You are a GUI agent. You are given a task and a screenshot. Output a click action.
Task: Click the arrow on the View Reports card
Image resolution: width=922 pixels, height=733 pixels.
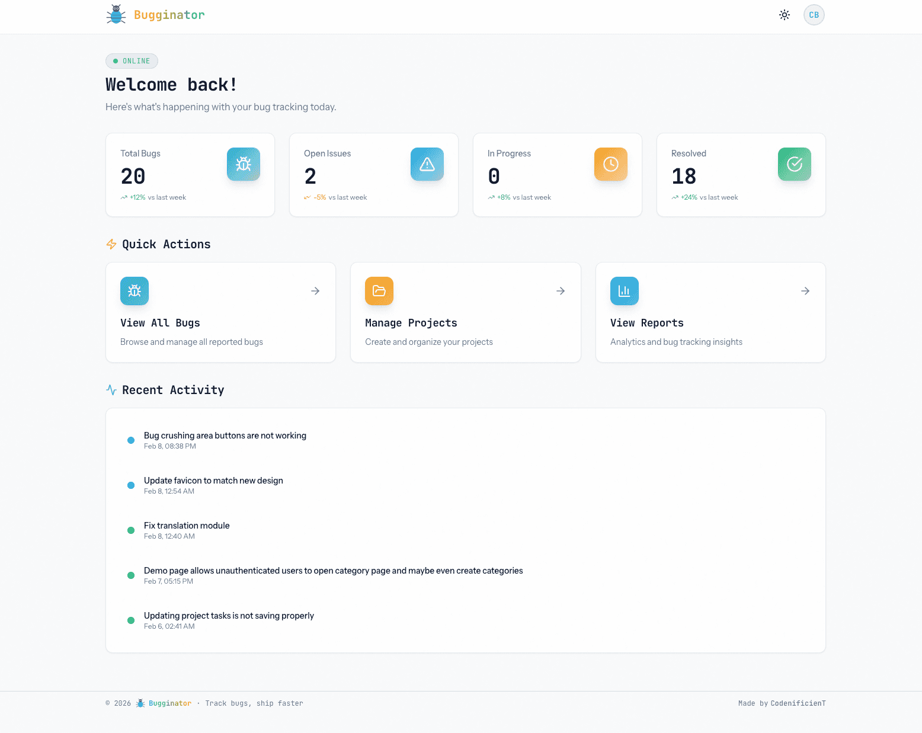[805, 291]
